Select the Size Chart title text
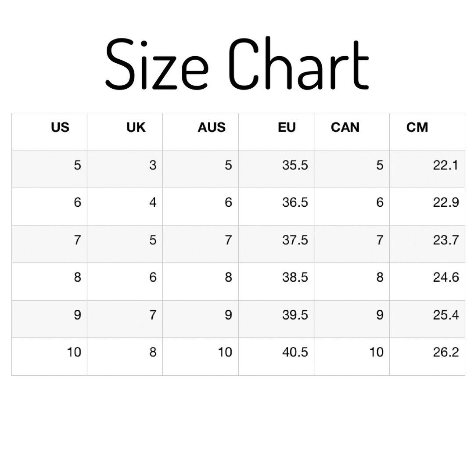The image size is (474, 474). point(237,64)
